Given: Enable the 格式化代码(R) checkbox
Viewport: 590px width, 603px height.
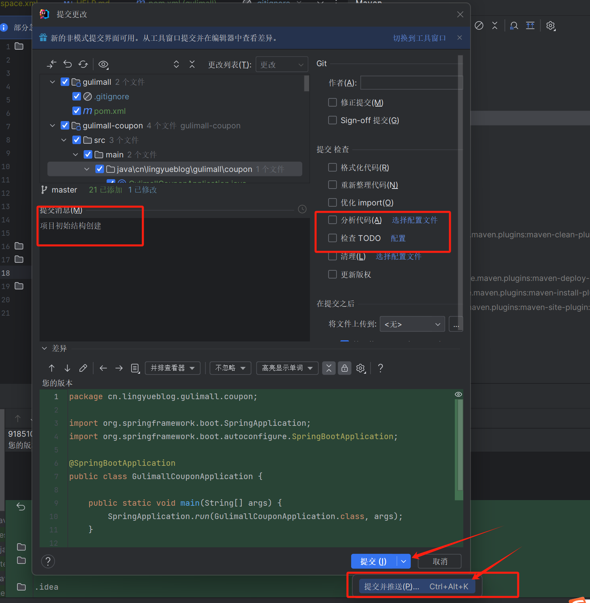Looking at the screenshot, I should coord(333,167).
